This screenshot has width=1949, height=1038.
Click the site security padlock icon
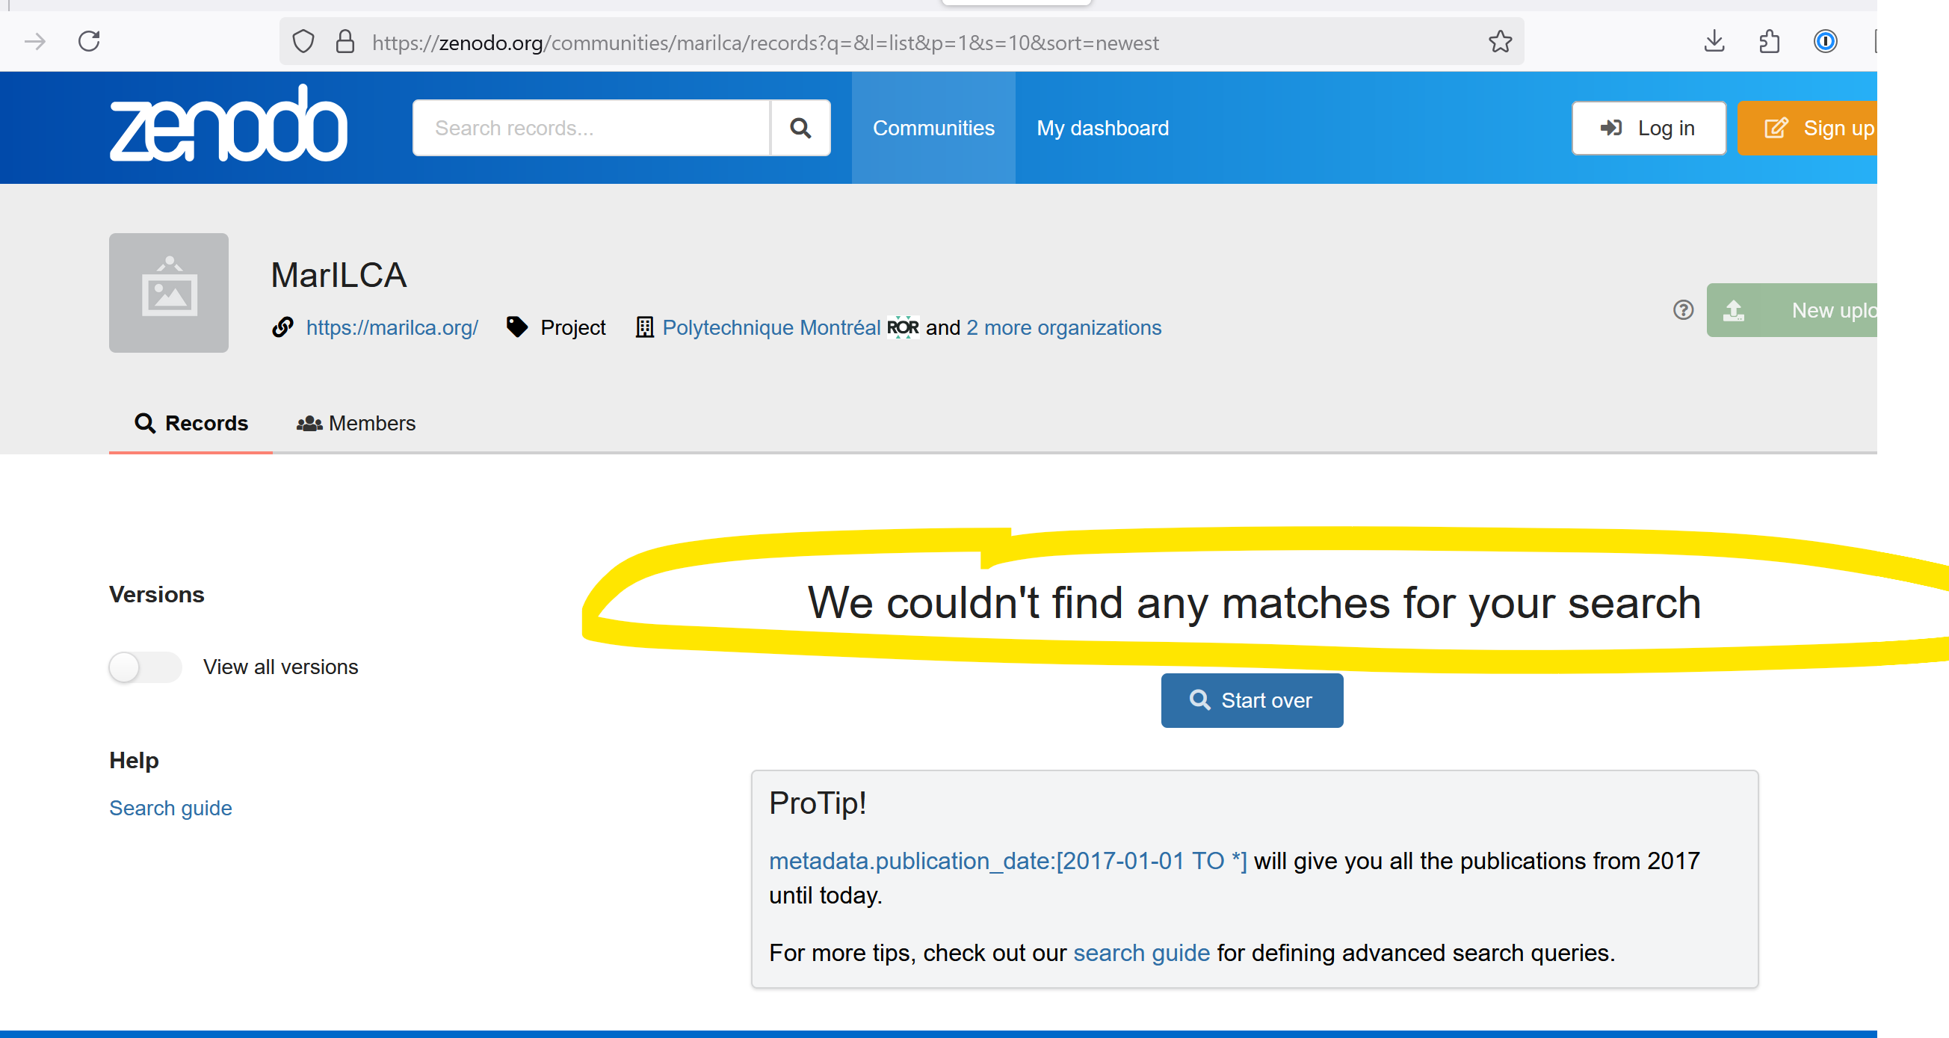point(345,42)
